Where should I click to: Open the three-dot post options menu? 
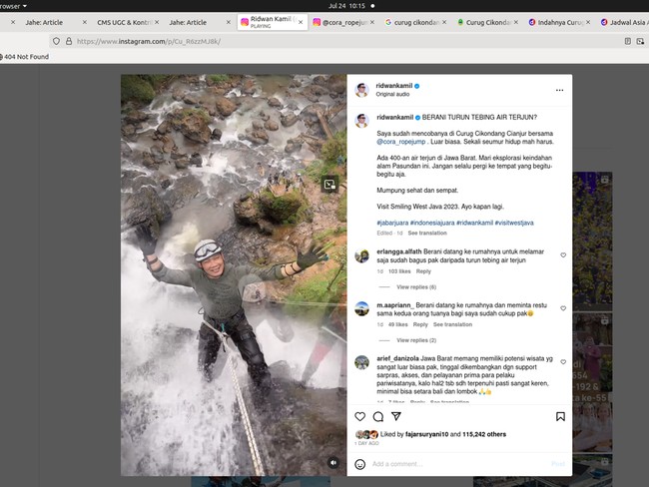559,90
